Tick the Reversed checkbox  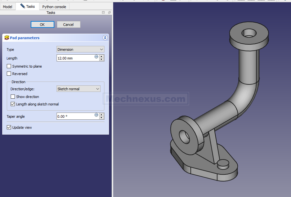point(9,74)
